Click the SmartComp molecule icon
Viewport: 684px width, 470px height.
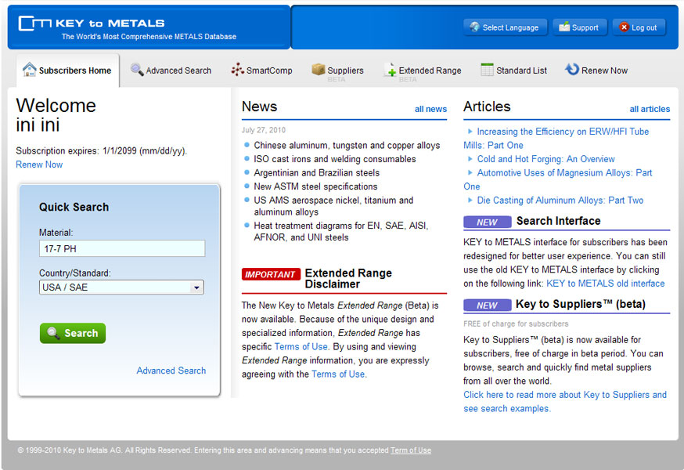coord(237,70)
